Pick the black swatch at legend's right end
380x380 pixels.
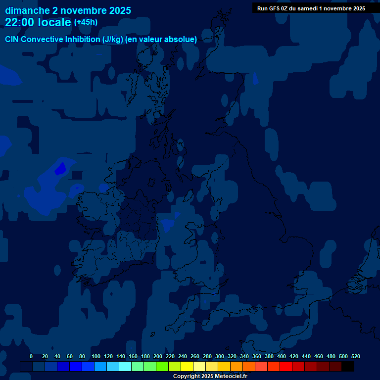pyautogui.click(x=348, y=366)
